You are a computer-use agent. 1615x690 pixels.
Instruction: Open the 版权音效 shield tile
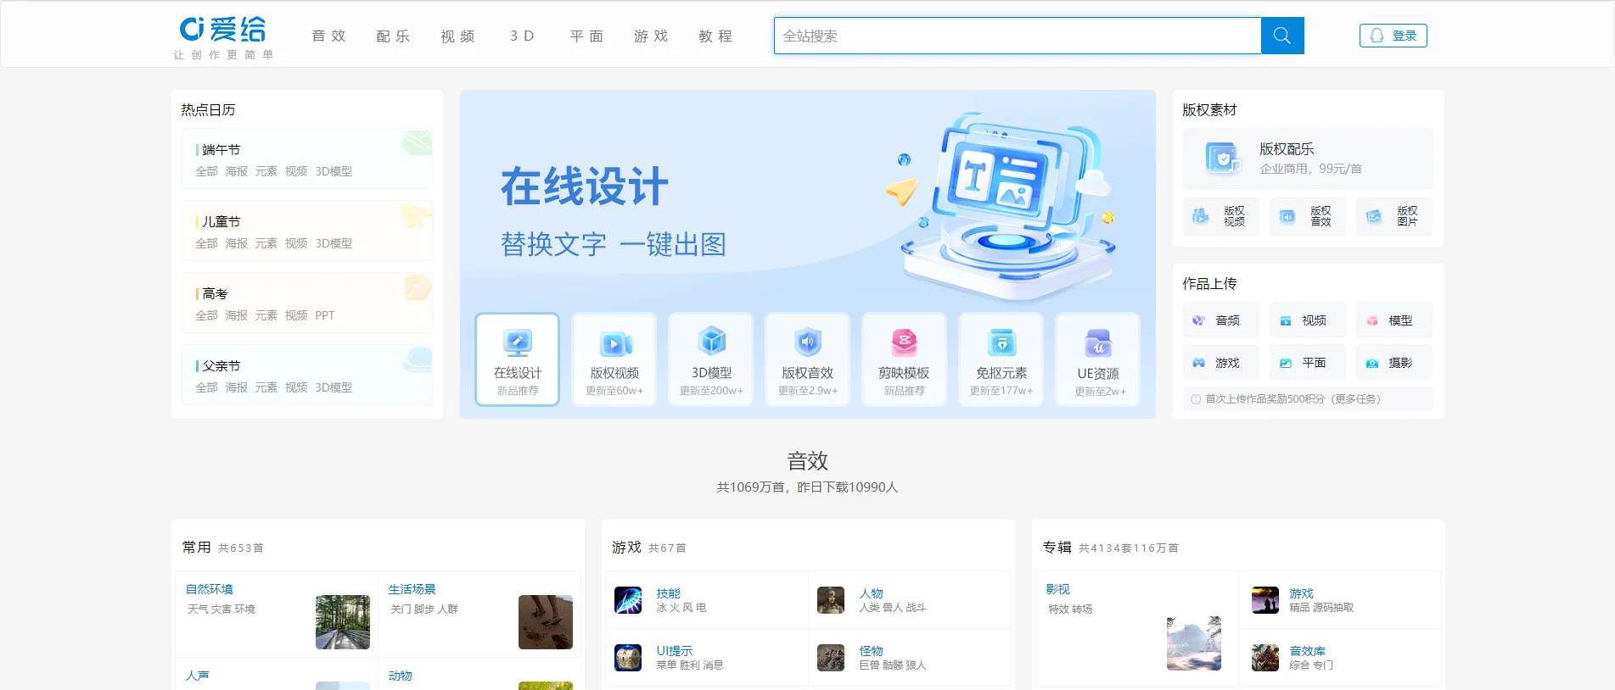808,359
